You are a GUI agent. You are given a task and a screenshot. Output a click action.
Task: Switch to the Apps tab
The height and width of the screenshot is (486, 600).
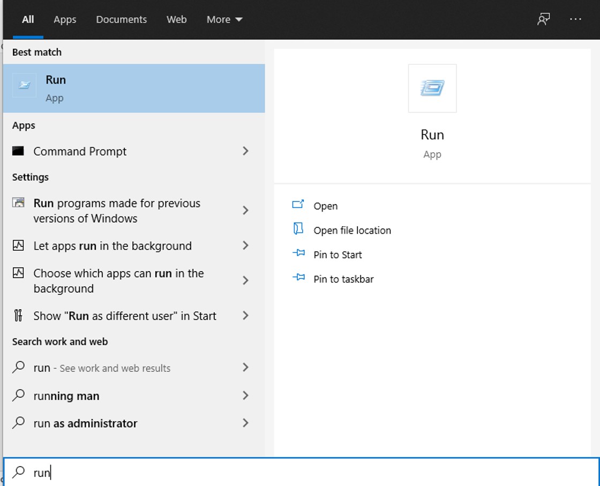click(x=65, y=19)
